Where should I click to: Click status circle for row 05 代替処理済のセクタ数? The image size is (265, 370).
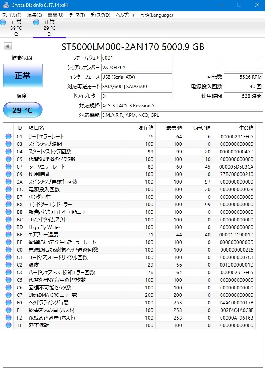8,159
